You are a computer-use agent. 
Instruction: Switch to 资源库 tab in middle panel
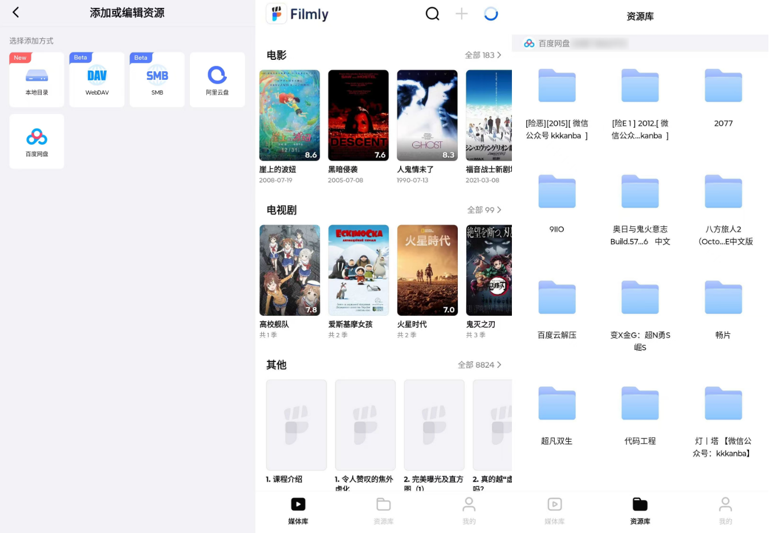[383, 510]
